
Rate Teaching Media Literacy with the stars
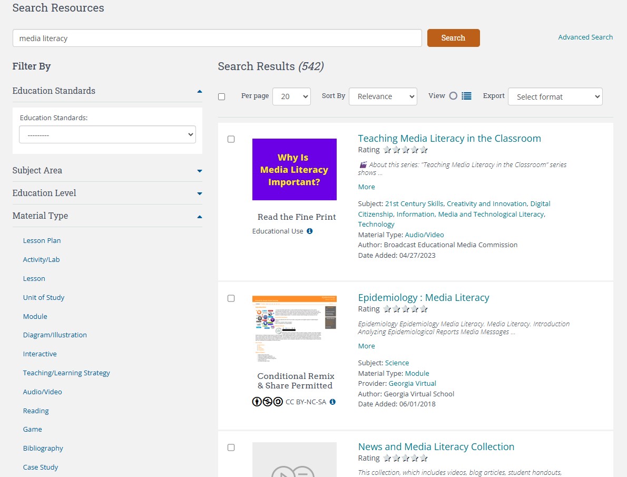tap(406, 150)
